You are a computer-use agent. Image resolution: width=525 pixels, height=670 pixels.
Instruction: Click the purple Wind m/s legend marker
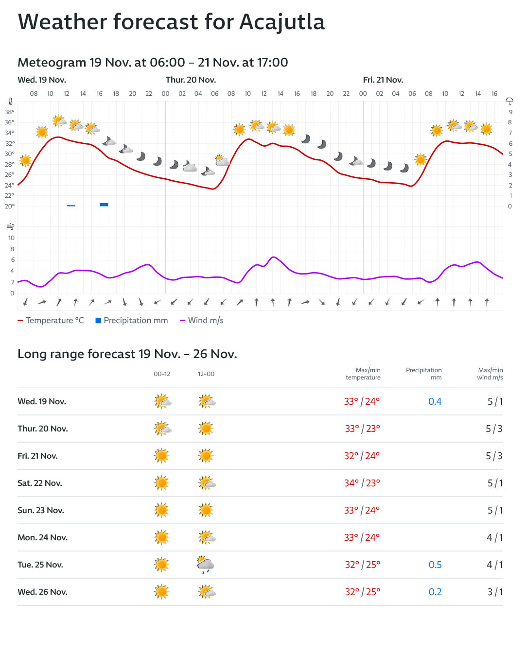[183, 321]
